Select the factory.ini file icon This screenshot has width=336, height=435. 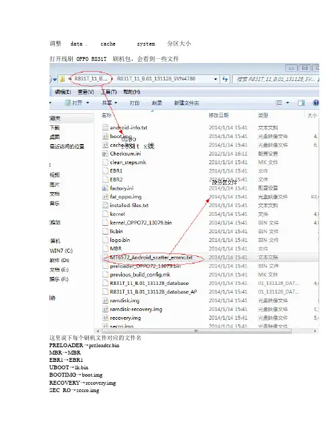105,188
